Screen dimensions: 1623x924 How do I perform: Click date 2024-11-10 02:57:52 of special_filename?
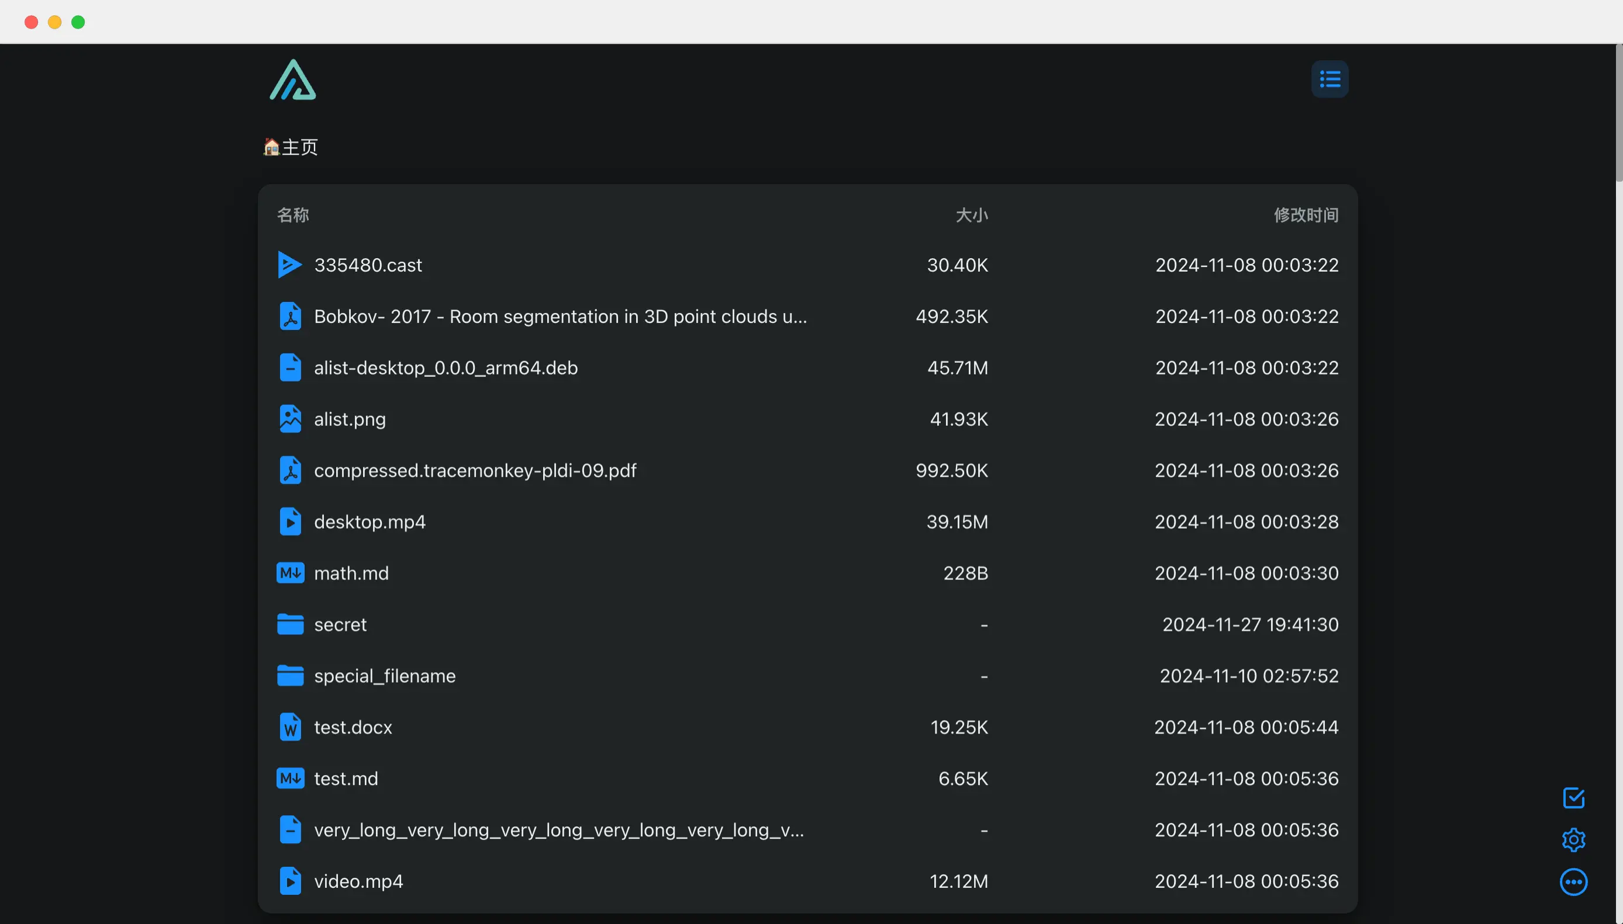tap(1249, 676)
